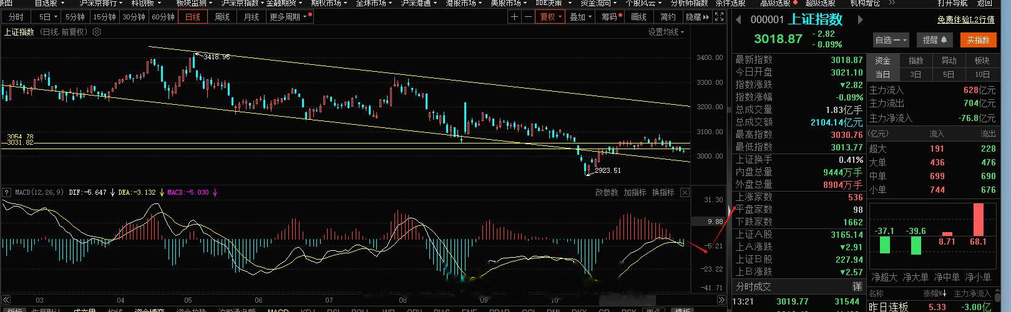Go to next stock with right arrow
This screenshot has height=312, width=1011.
(860, 20)
